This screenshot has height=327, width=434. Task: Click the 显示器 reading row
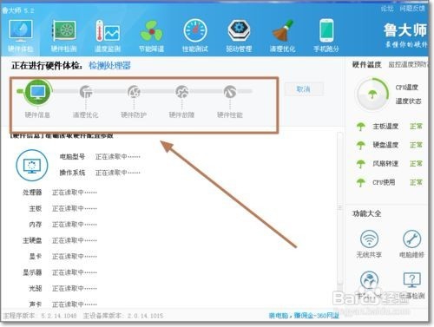coord(60,272)
